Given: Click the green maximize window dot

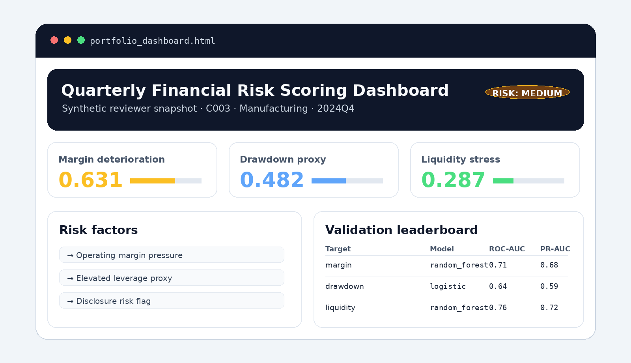Looking at the screenshot, I should click(x=81, y=40).
